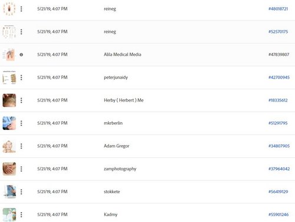Viewport: 295px width, 222px height.
Task: Open three-dot menu for Kadmy row
Action: pyautogui.click(x=21, y=214)
